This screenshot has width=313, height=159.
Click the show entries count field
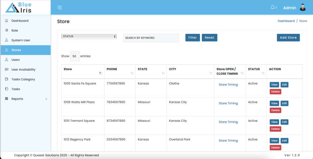pos(75,56)
